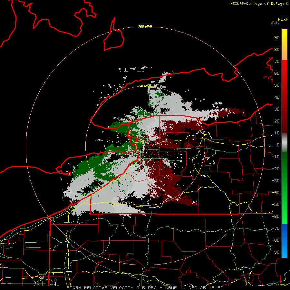Viewport: 290px width, 290px height.
Task: Select the positive 30 scale value
Action: pyautogui.click(x=277, y=109)
